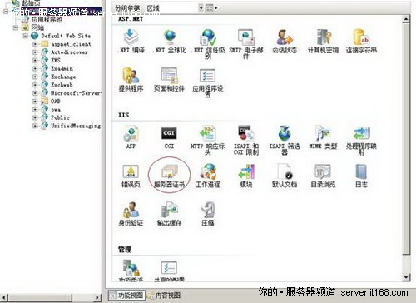
Task: Open the MIME 类型 icon
Action: 323,137
